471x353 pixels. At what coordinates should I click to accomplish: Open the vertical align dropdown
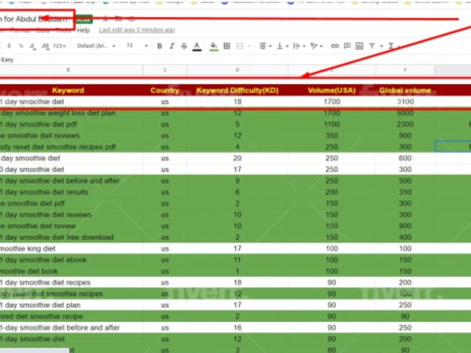pos(282,46)
